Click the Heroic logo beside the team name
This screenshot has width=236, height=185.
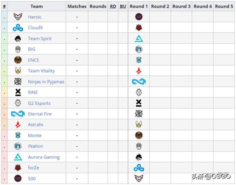[18, 17]
